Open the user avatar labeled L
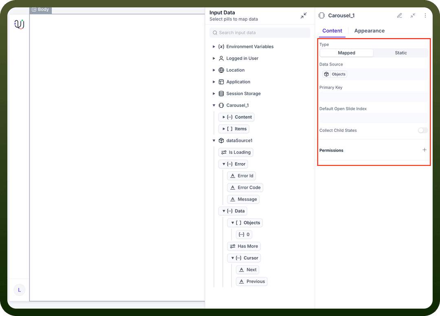 click(x=20, y=290)
